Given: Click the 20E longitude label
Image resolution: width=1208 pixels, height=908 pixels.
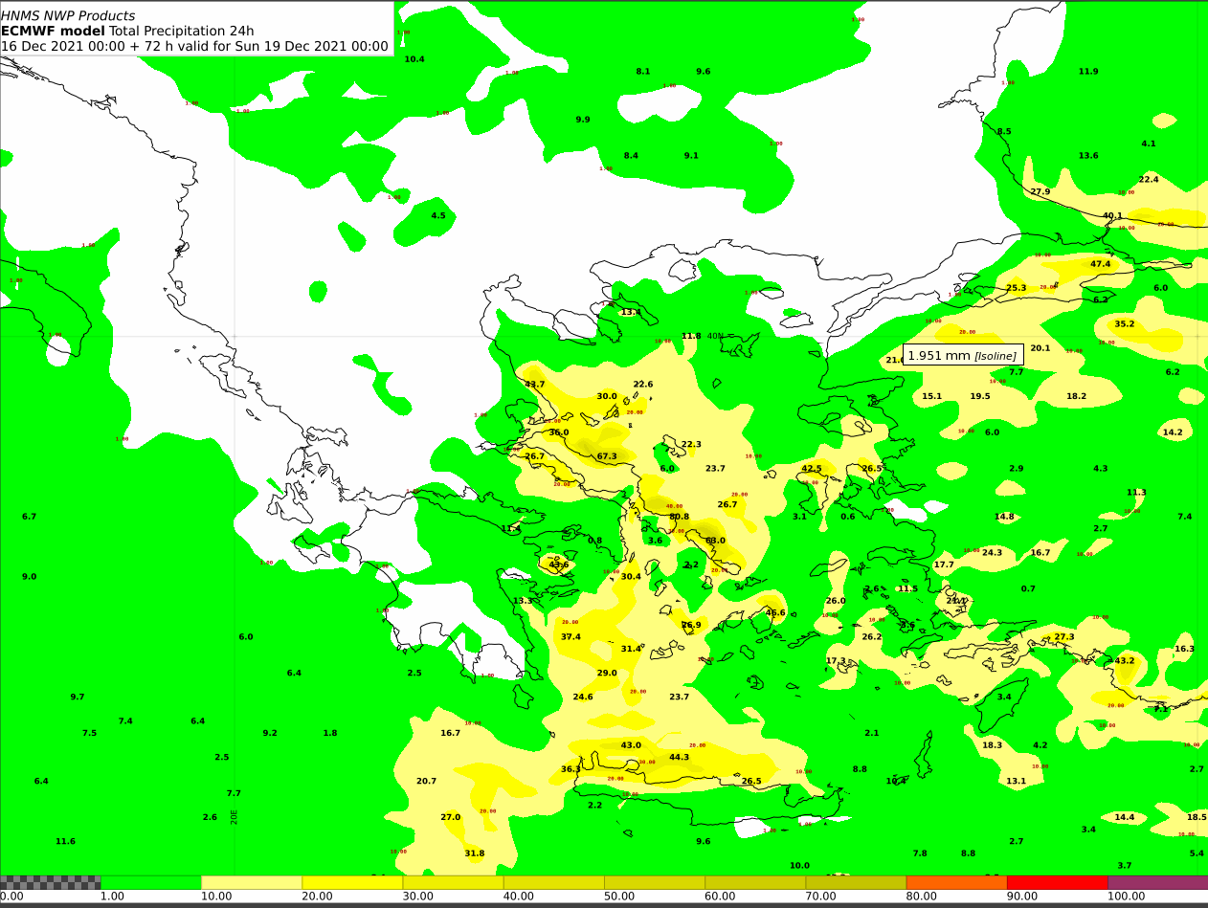Looking at the screenshot, I should tap(235, 815).
